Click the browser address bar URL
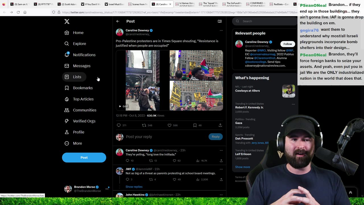Screen dimensions: 364x205 click(179, 12)
